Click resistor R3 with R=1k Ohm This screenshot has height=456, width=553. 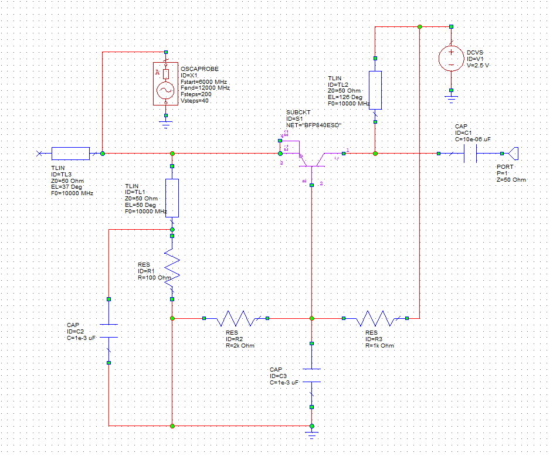pyautogui.click(x=376, y=318)
